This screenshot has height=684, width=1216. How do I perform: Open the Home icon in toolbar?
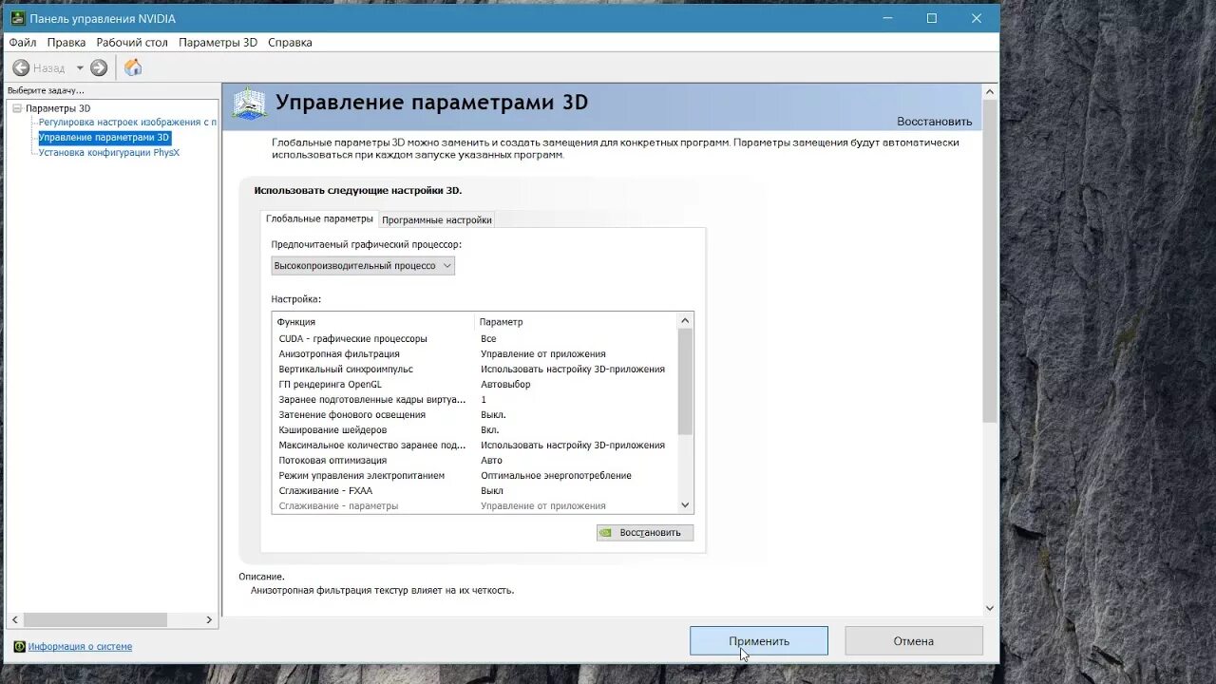click(x=133, y=67)
